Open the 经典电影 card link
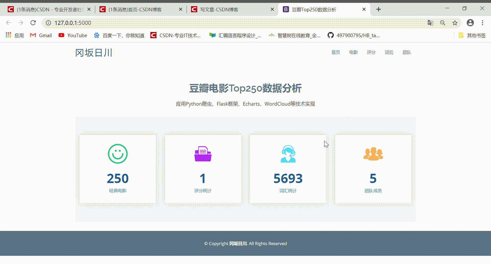This screenshot has height=264, width=491. coord(118,191)
